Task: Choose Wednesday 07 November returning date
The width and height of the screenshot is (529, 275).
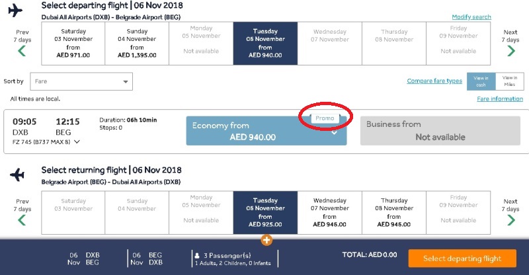Action: (x=330, y=212)
